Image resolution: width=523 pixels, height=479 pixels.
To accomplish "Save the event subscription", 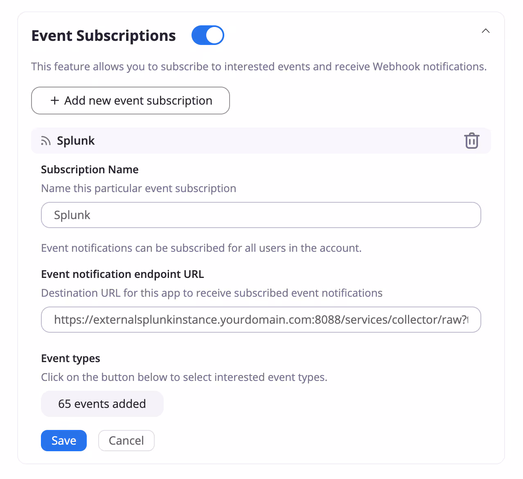I will pos(64,441).
